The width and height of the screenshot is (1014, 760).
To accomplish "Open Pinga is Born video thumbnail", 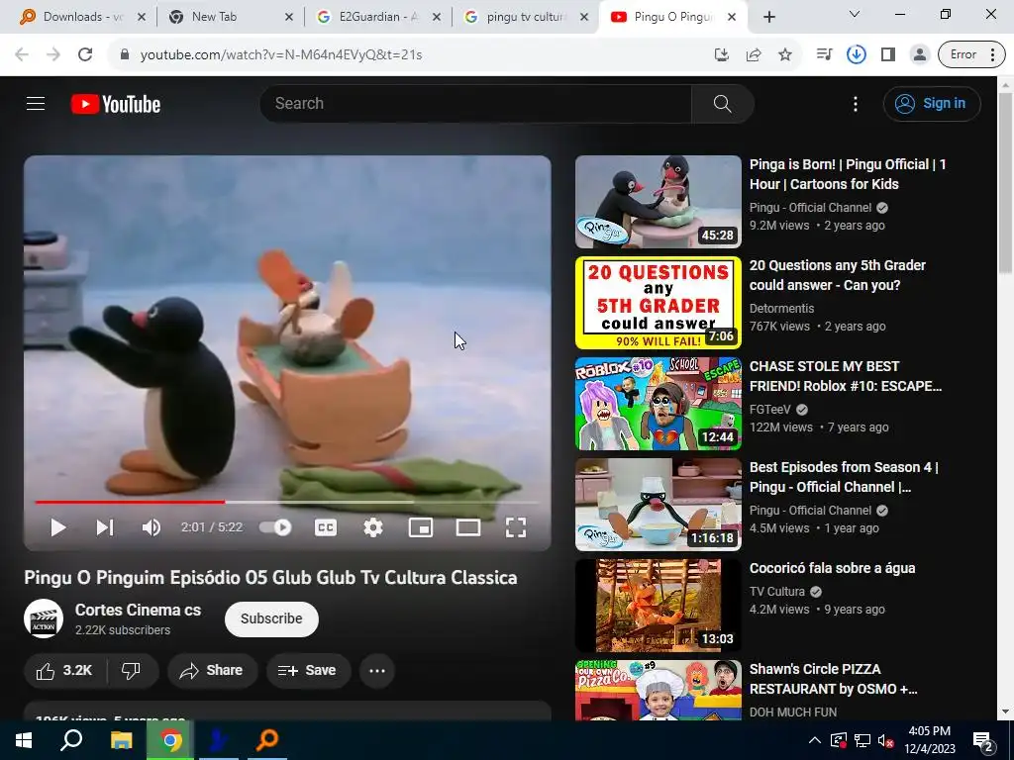I will (659, 202).
